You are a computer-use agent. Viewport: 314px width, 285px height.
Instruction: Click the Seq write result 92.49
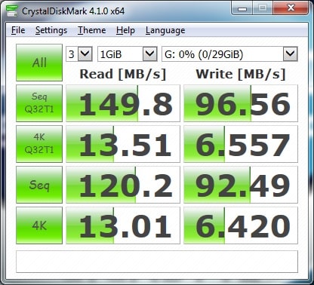point(241,185)
